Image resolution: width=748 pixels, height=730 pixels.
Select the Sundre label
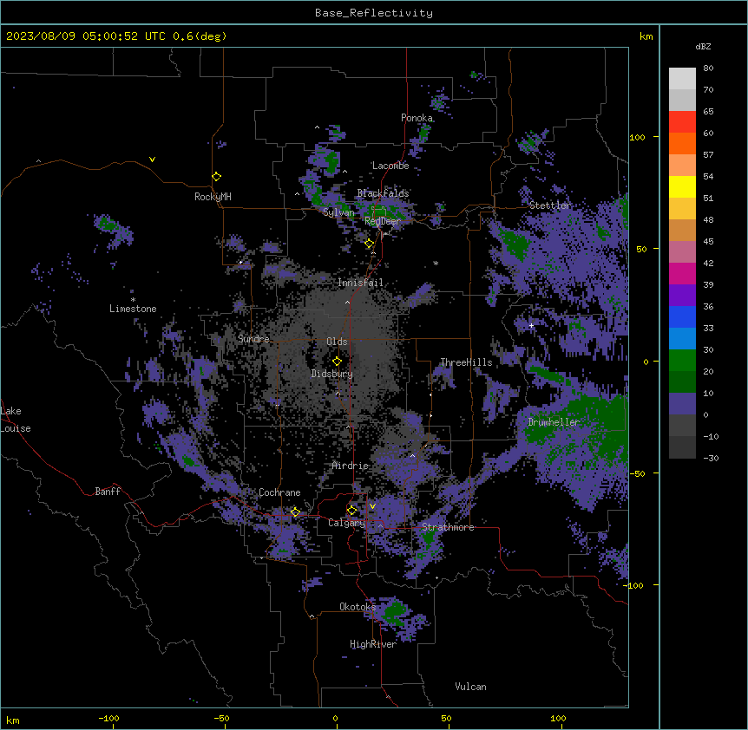pyautogui.click(x=253, y=339)
